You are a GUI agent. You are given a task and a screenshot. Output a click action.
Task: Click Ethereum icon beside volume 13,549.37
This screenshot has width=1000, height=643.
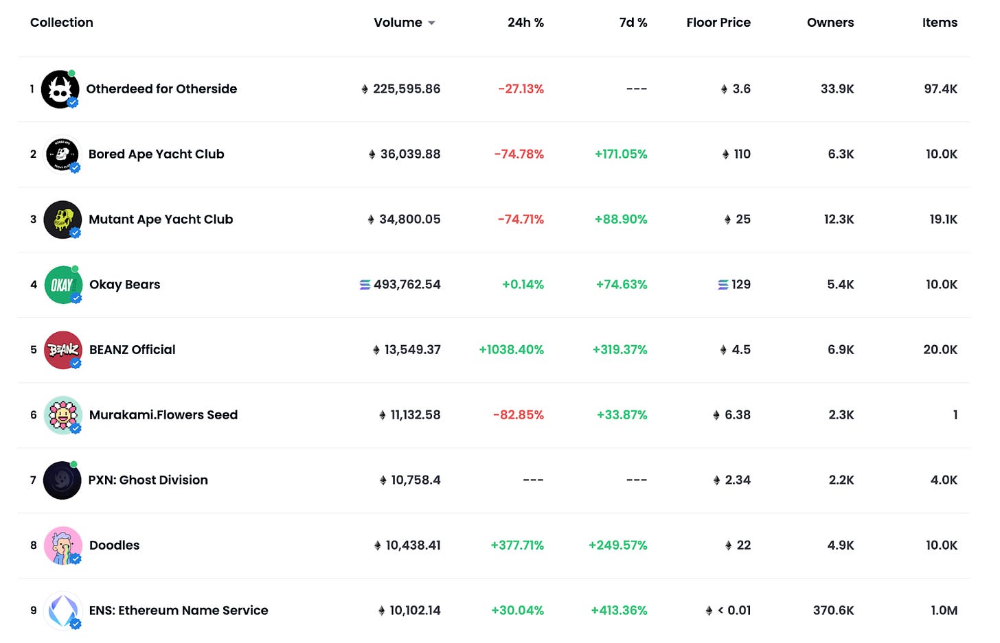(376, 350)
